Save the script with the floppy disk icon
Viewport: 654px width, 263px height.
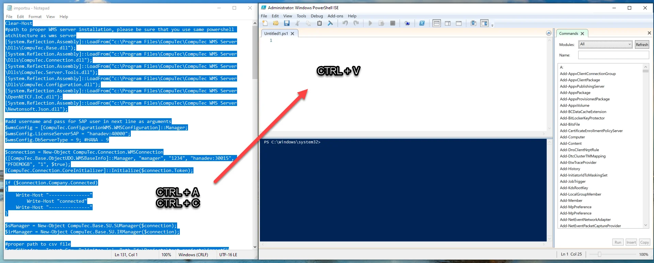(287, 23)
